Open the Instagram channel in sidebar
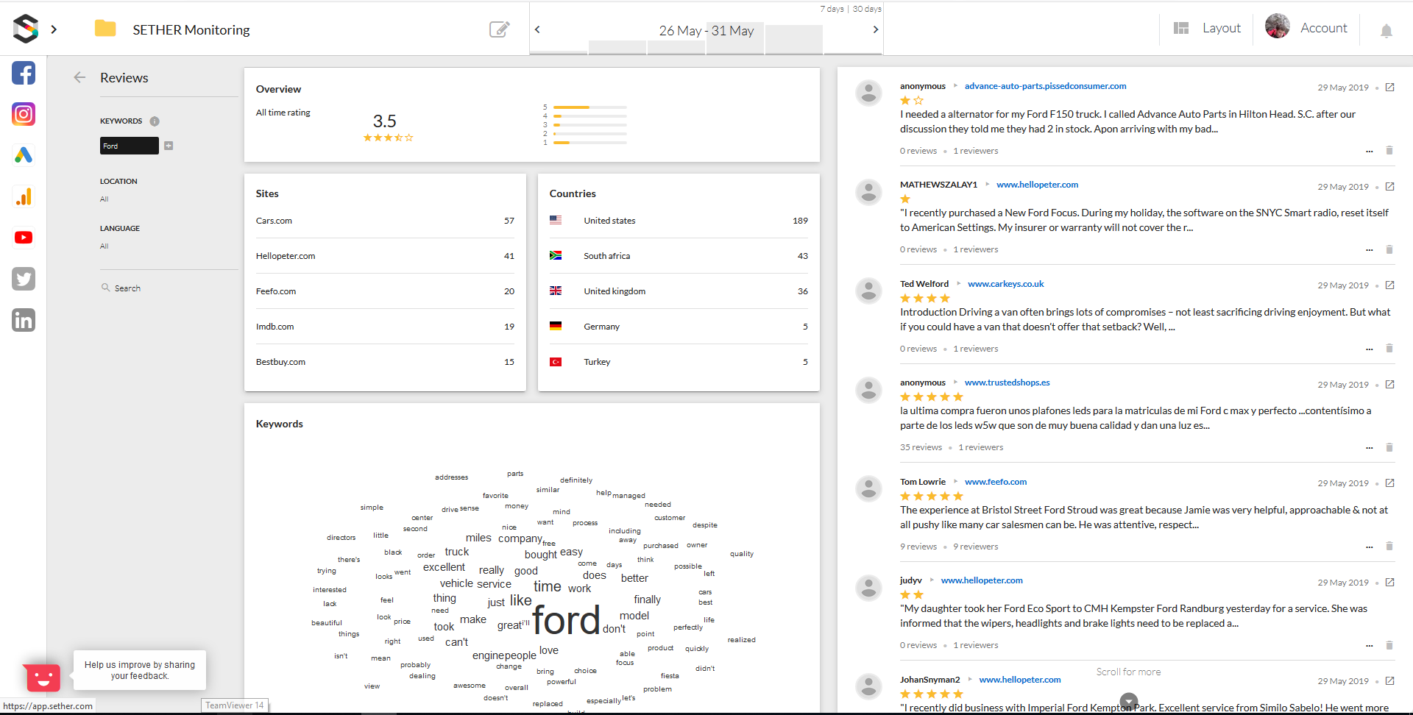 (24, 114)
